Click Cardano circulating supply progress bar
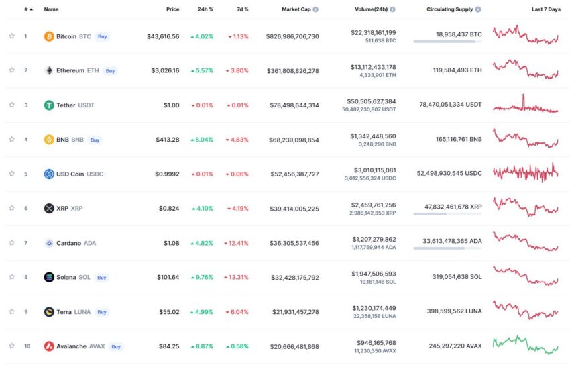Screen dimensions: 570x365 (447, 248)
